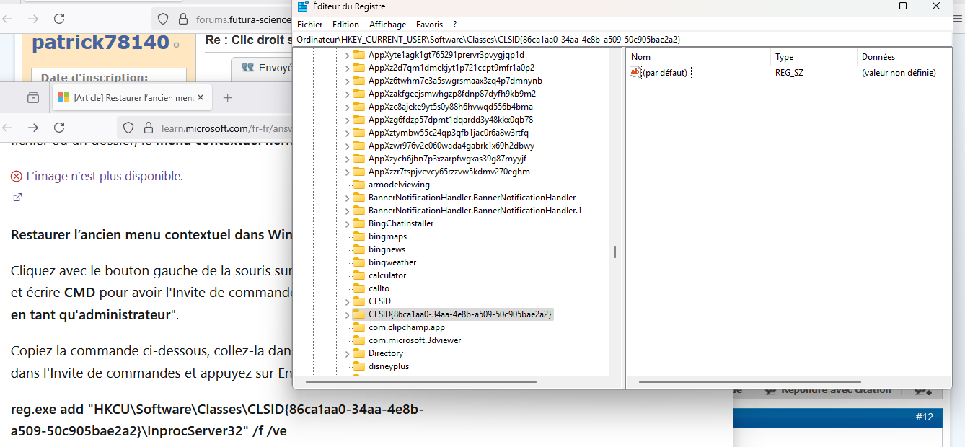Click folder icon of AppXzwr976v2e060wada4gabrk1x69h2dbwy
Viewport: 965px width, 447px height.
pos(358,146)
